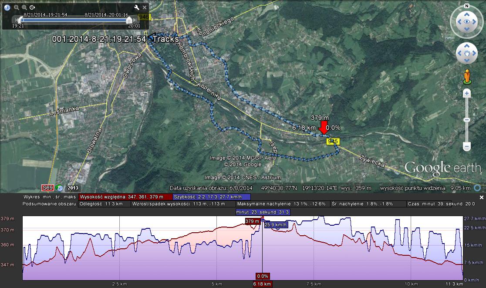Click the North compass indicator

(x=466, y=6)
